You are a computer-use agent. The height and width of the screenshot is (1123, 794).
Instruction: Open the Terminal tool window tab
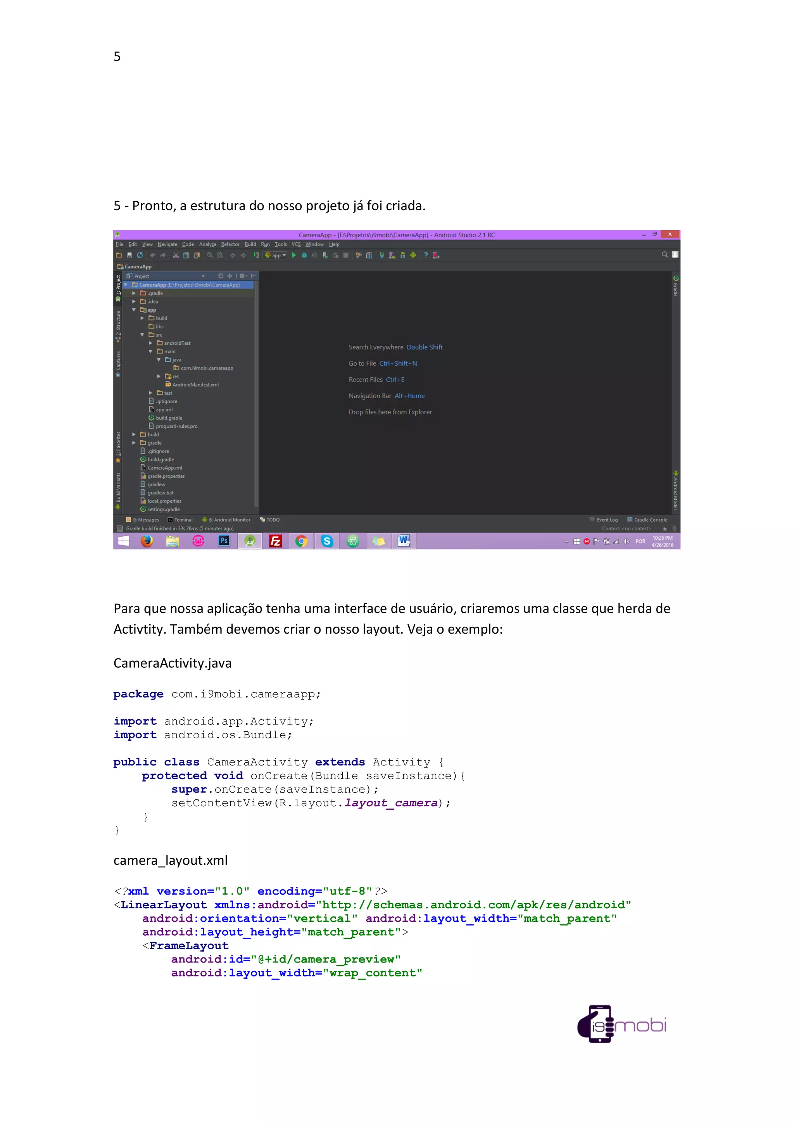[180, 520]
